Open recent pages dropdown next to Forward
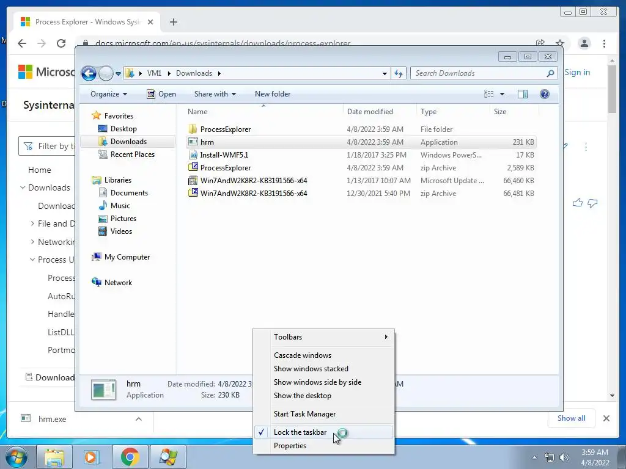 click(118, 74)
